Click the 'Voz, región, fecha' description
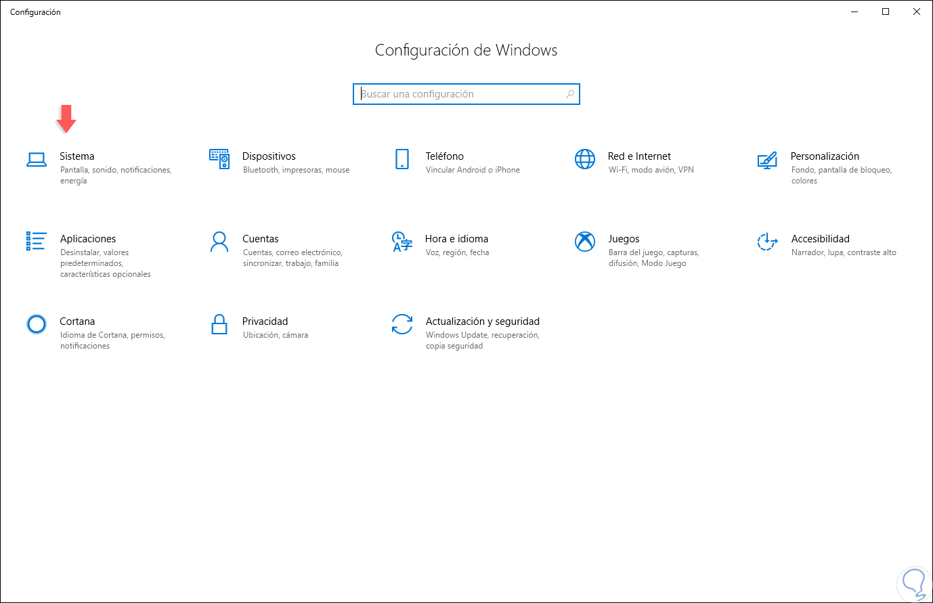Viewport: 933px width, 603px height. [457, 252]
